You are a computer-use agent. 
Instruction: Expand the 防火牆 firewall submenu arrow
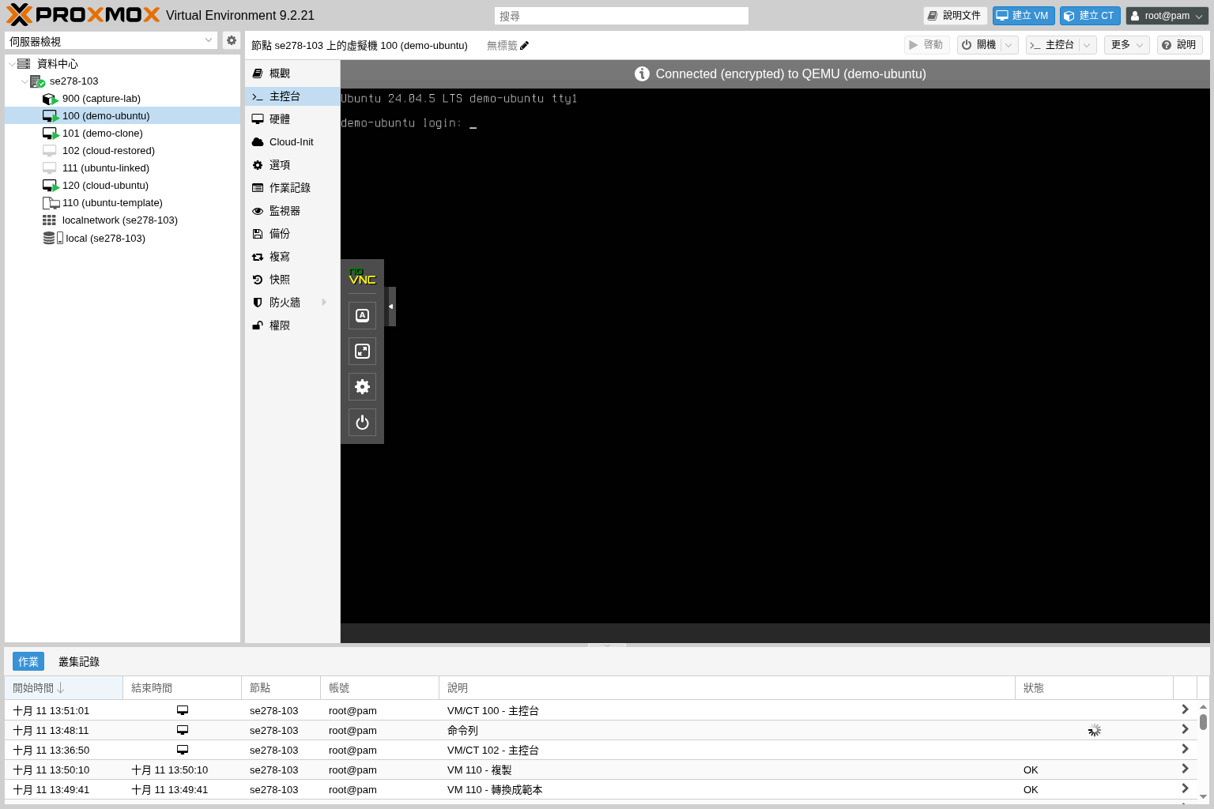click(x=324, y=303)
